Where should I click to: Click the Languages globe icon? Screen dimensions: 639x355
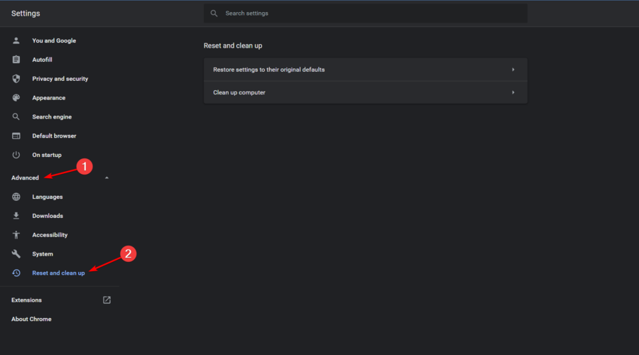(16, 197)
